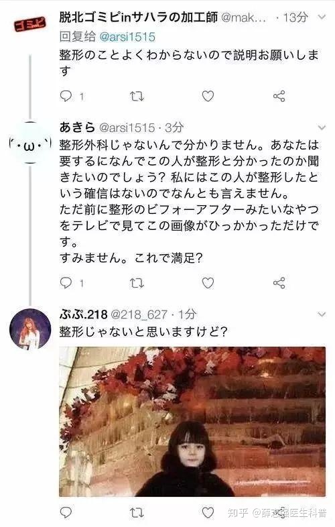Viewport: 335px width, 527px height.
Task: Retweet the first tweet about 整形
Action: 137,97
